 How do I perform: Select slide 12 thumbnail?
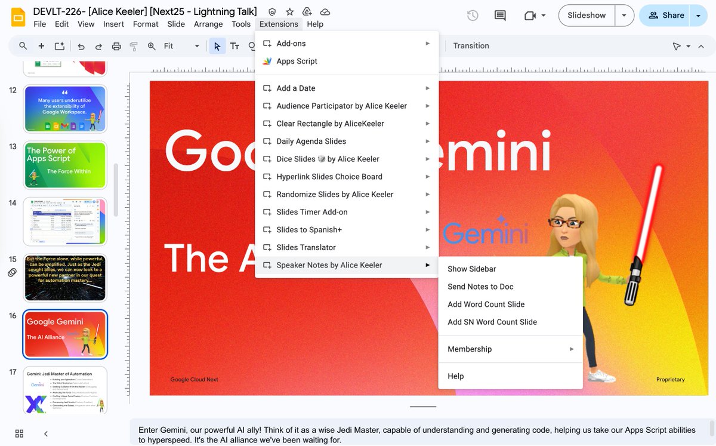click(x=65, y=109)
